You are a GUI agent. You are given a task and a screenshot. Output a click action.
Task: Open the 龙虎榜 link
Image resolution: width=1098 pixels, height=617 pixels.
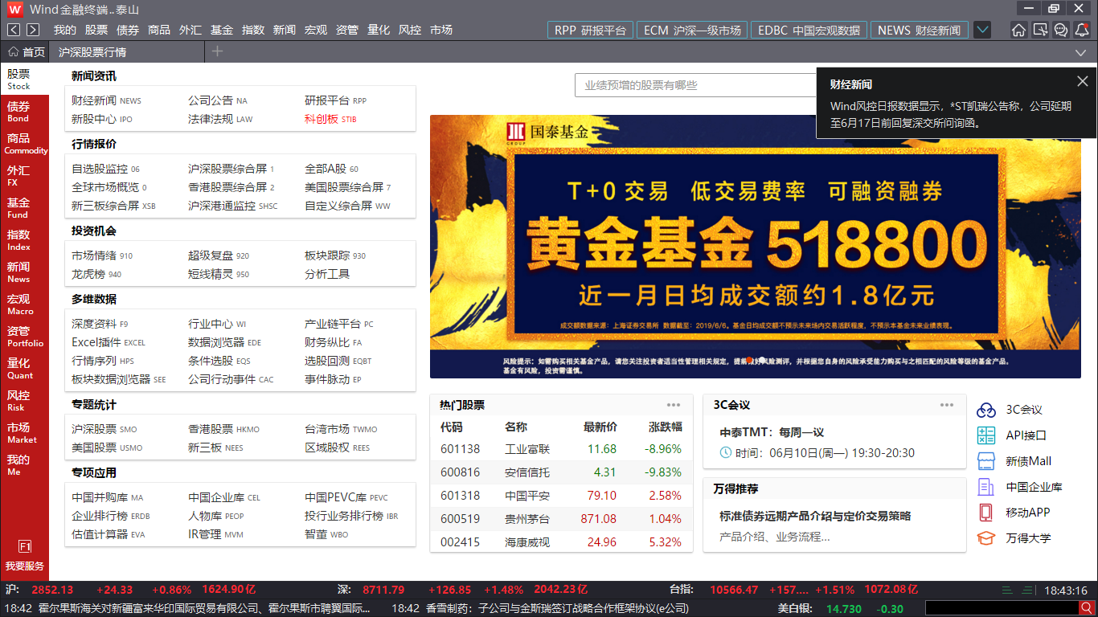pyautogui.click(x=96, y=274)
